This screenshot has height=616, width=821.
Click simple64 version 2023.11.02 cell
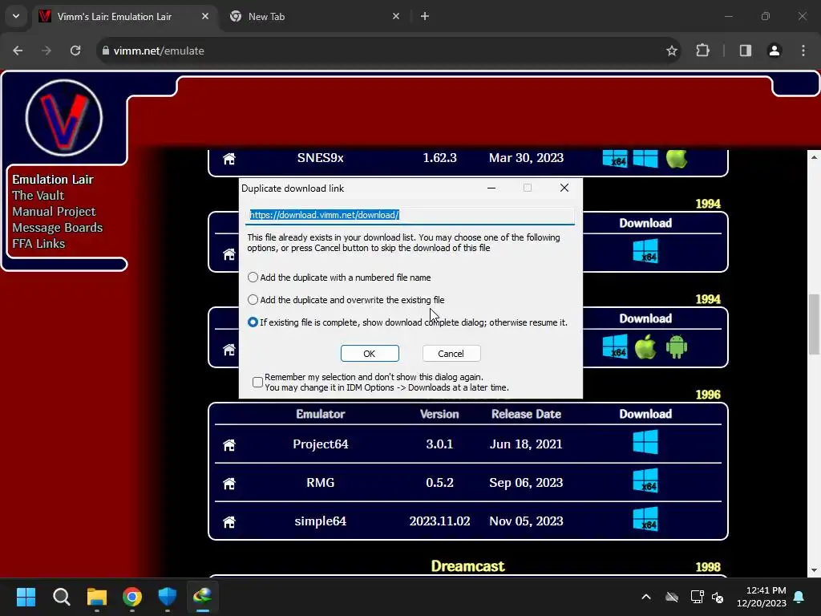pos(439,521)
